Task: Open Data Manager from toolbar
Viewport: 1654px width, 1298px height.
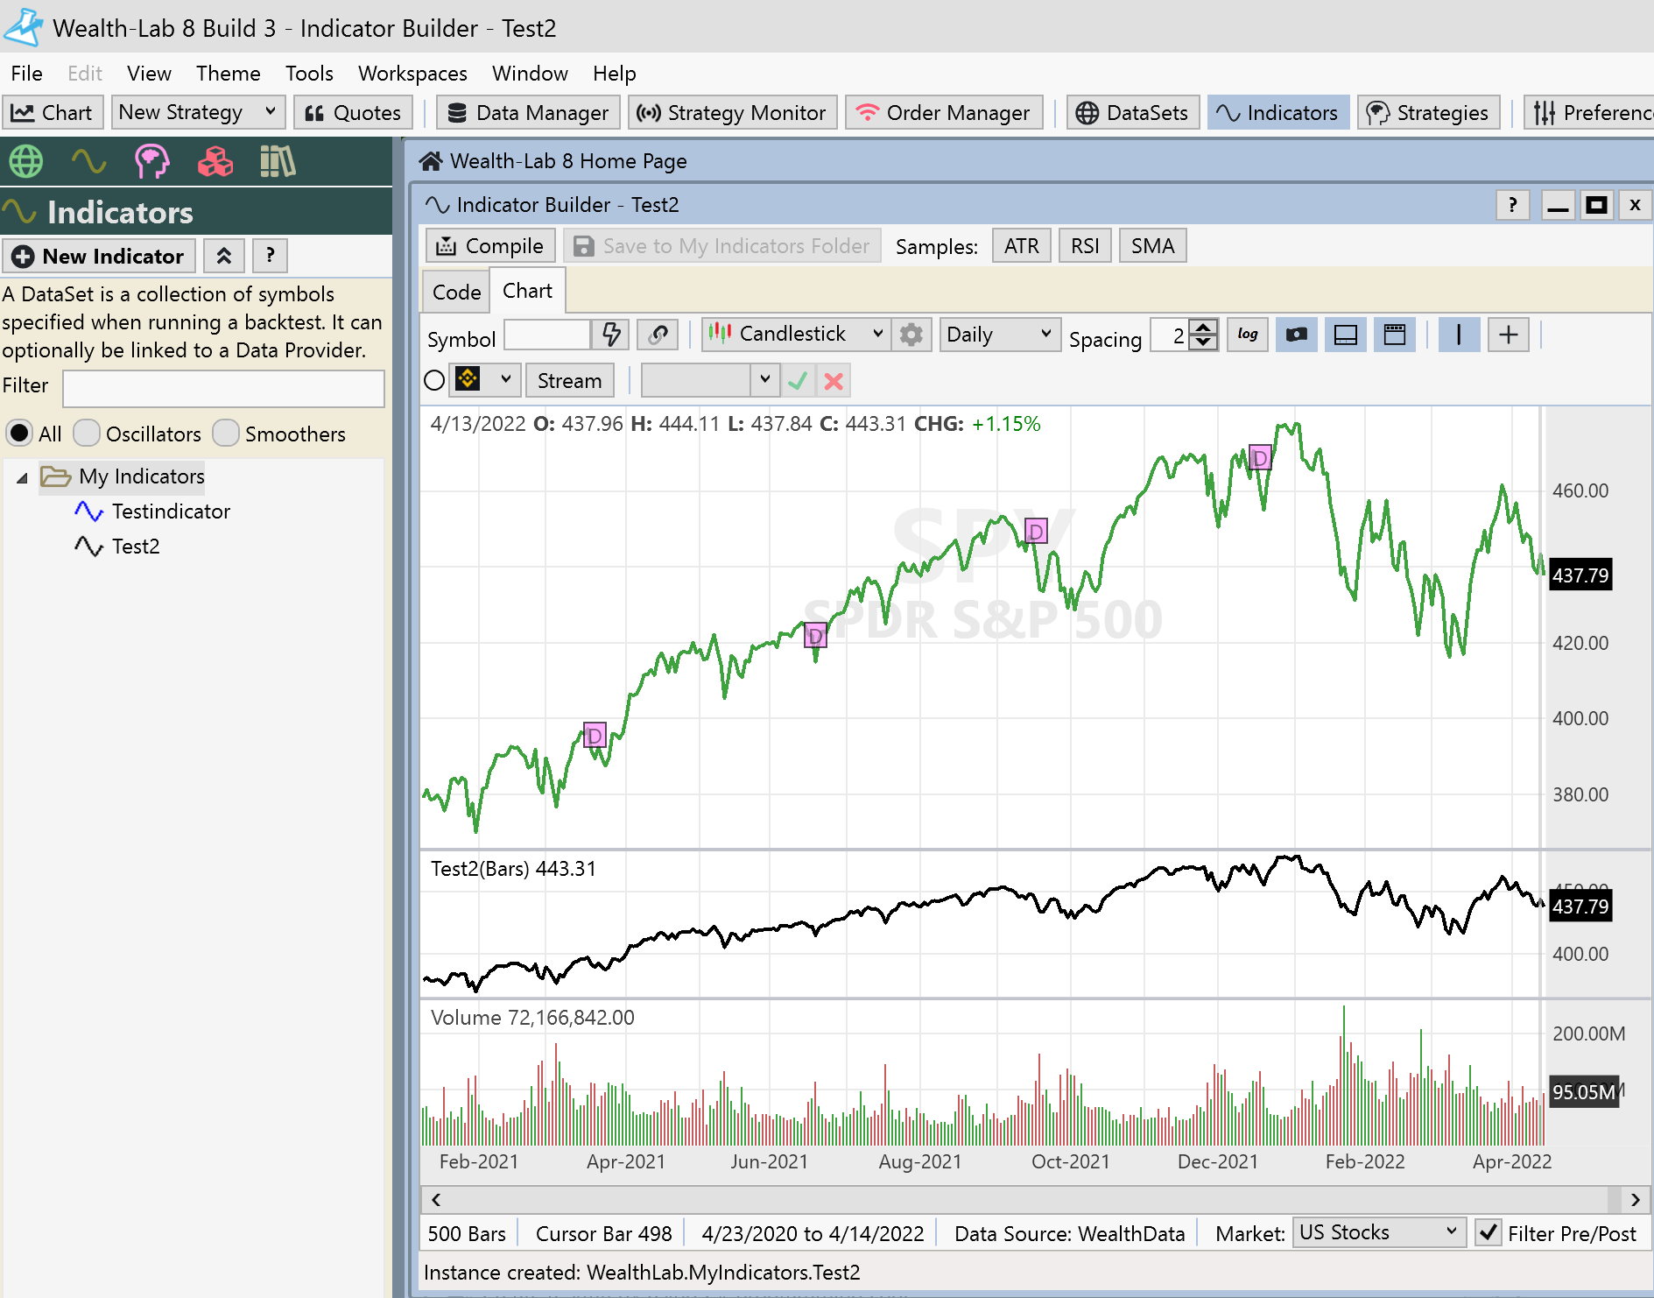Action: 528,113
